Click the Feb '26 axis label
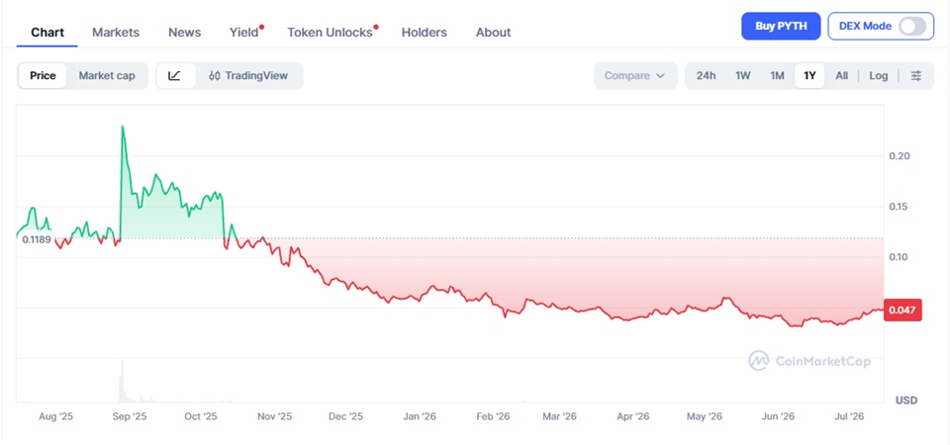Viewport: 950px width, 445px height. pos(493,416)
